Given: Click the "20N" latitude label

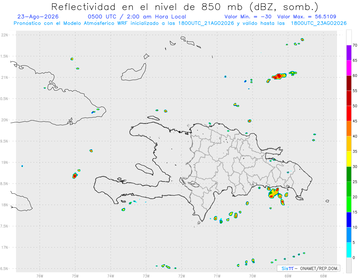Looking at the screenshot, I should tap(5, 120).
